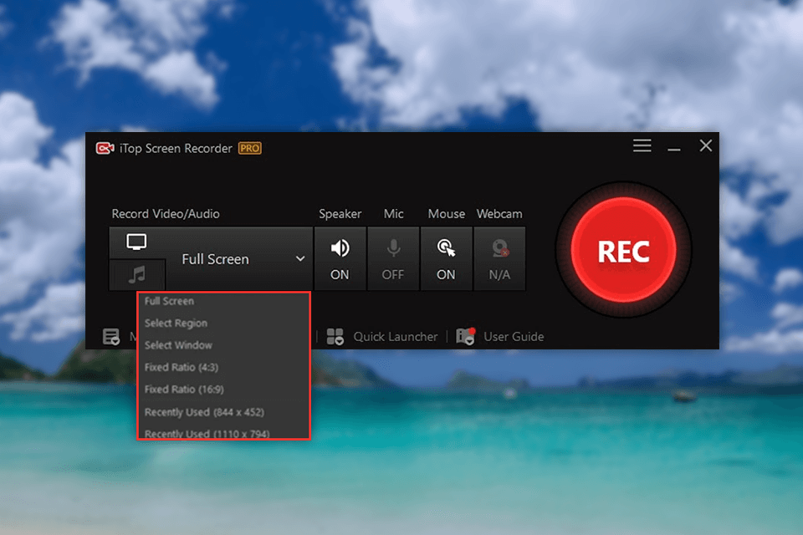Enable the Mic by clicking OFF
Image resolution: width=803 pixels, height=535 pixels.
[393, 273]
